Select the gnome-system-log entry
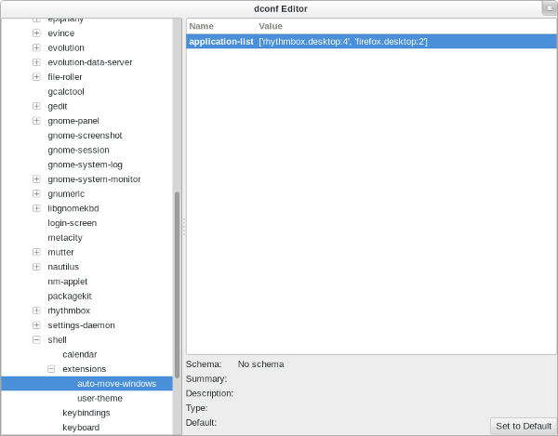This screenshot has width=558, height=436. coord(85,165)
